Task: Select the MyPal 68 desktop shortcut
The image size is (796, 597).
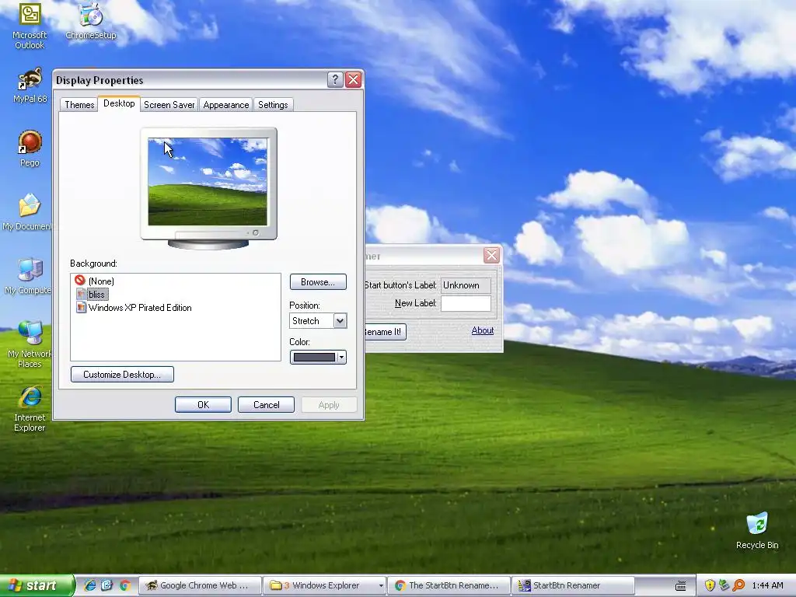Action: point(30,86)
